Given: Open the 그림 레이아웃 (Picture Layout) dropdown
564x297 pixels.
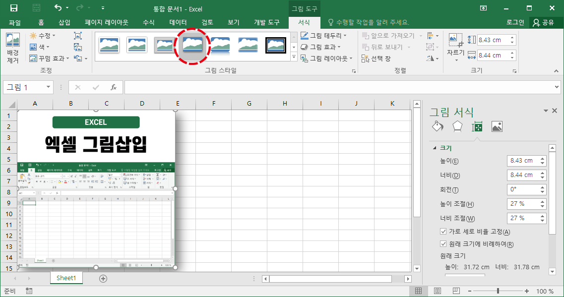Looking at the screenshot, I should tap(326, 58).
